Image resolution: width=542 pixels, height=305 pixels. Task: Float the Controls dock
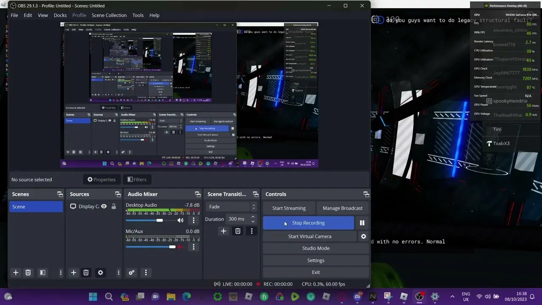(x=366, y=194)
